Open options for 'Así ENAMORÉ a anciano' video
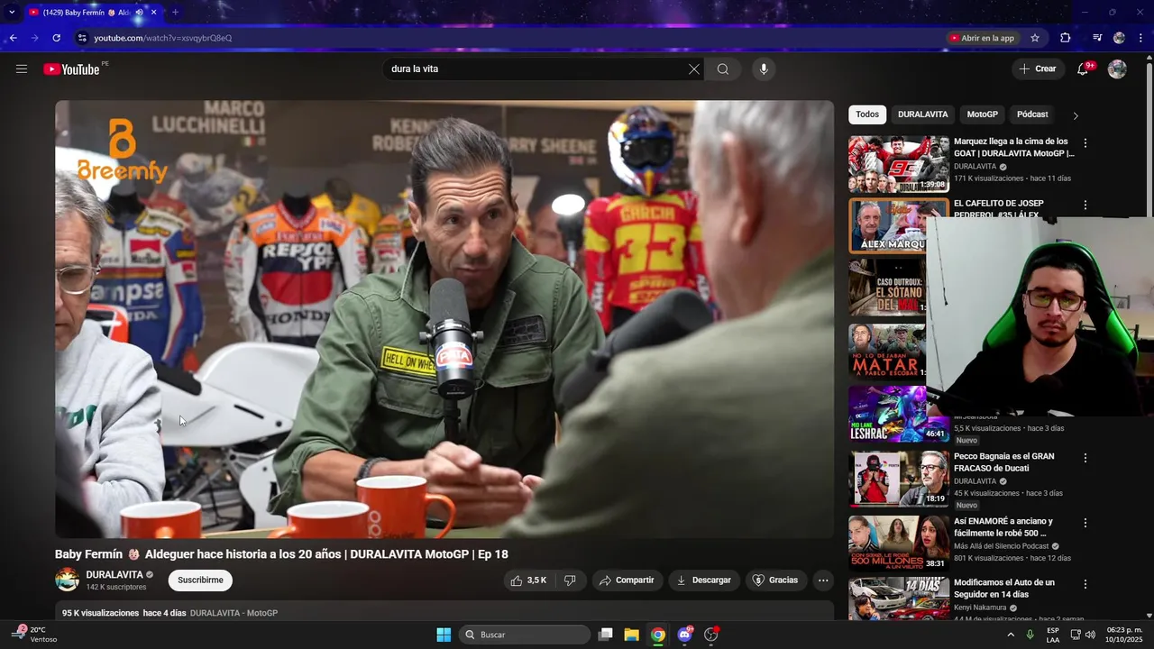Image resolution: width=1154 pixels, height=649 pixels. coord(1085,523)
